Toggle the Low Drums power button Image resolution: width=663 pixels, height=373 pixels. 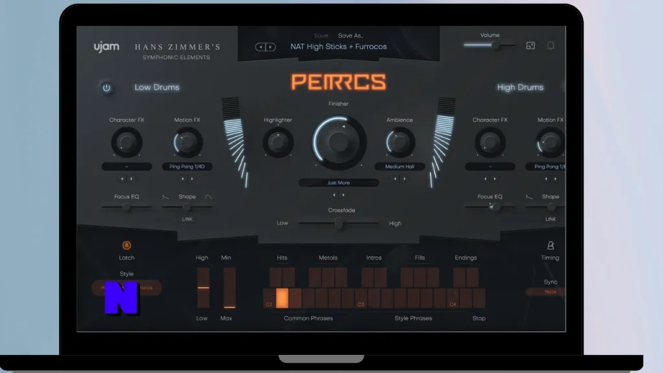[x=107, y=87]
